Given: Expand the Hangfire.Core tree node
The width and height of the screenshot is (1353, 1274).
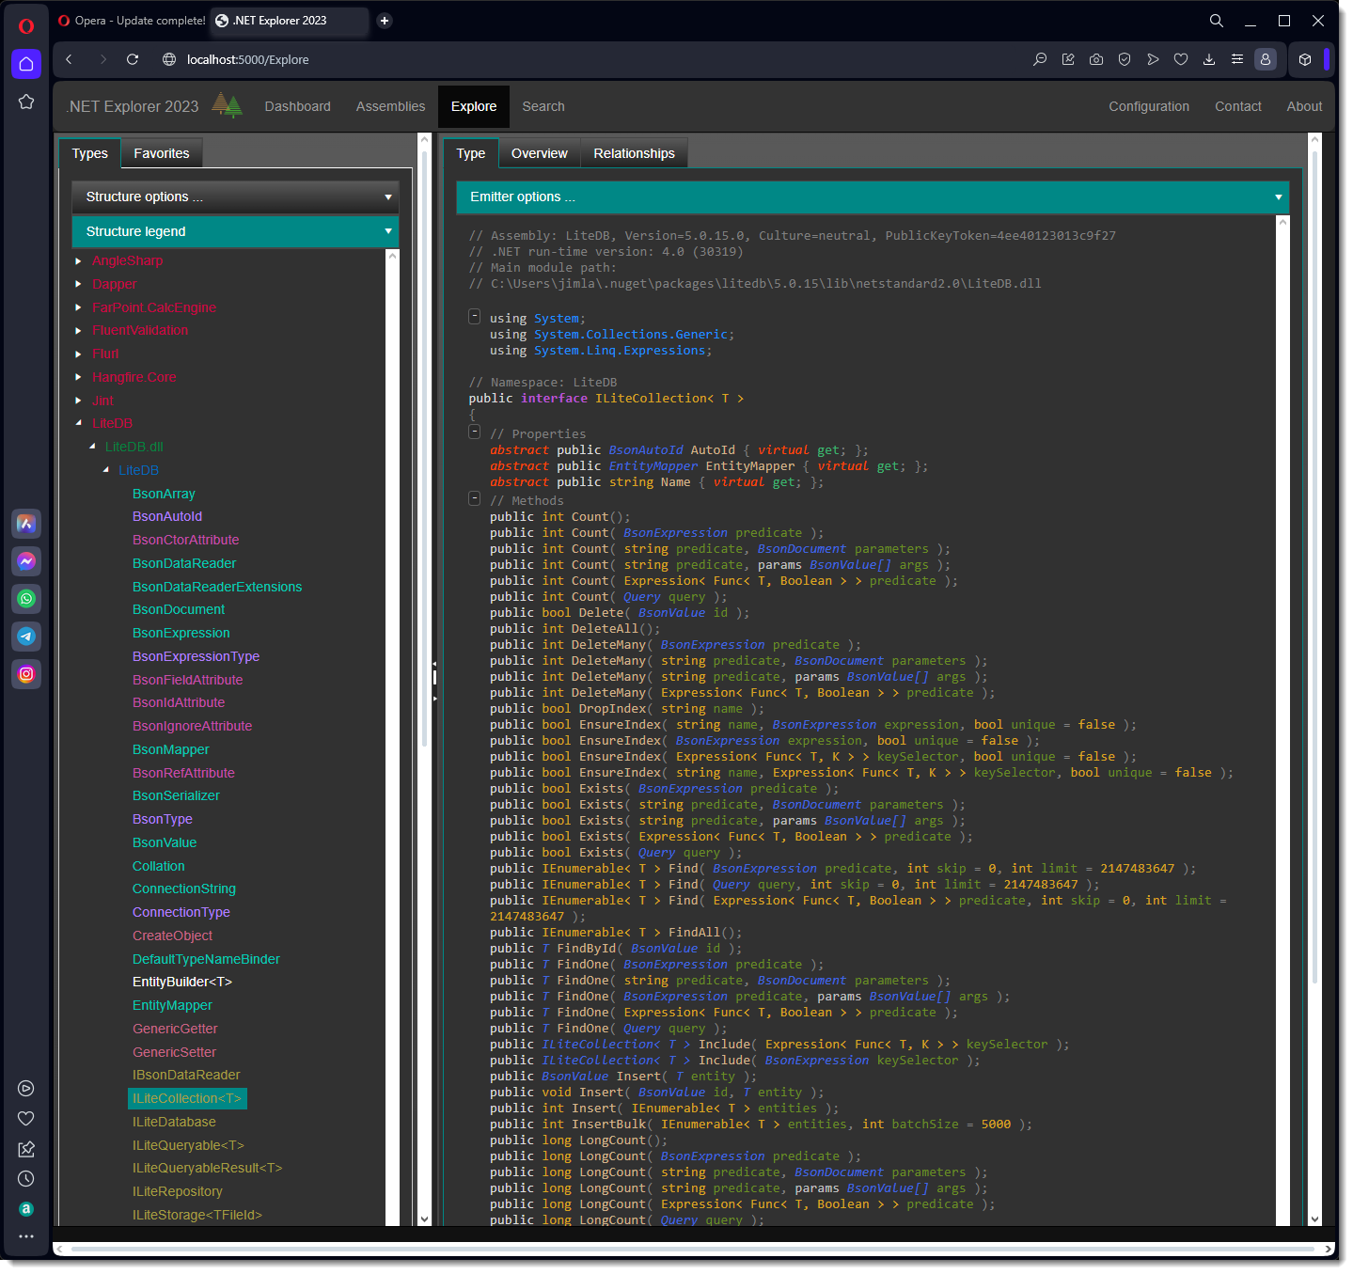Looking at the screenshot, I should [78, 377].
